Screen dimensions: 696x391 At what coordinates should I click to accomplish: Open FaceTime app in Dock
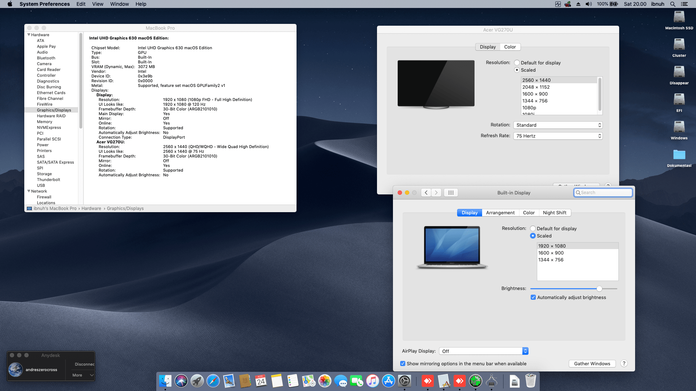coord(357,381)
